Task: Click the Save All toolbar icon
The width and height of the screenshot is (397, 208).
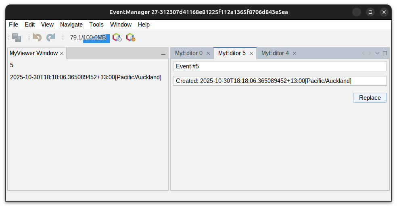Action: point(17,37)
